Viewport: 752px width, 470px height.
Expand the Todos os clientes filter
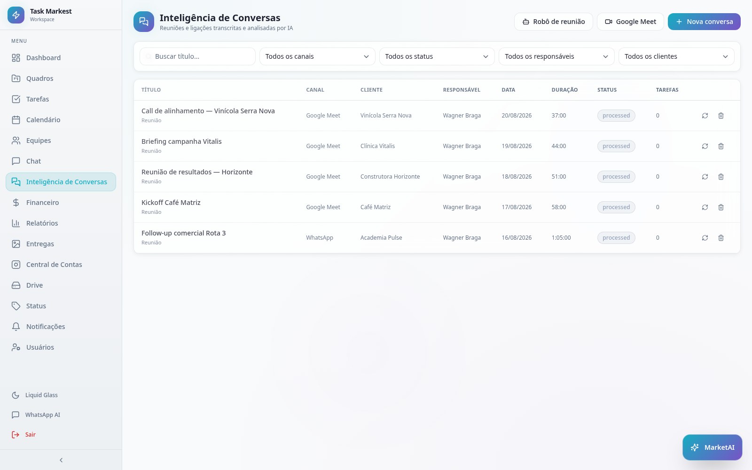pos(676,56)
